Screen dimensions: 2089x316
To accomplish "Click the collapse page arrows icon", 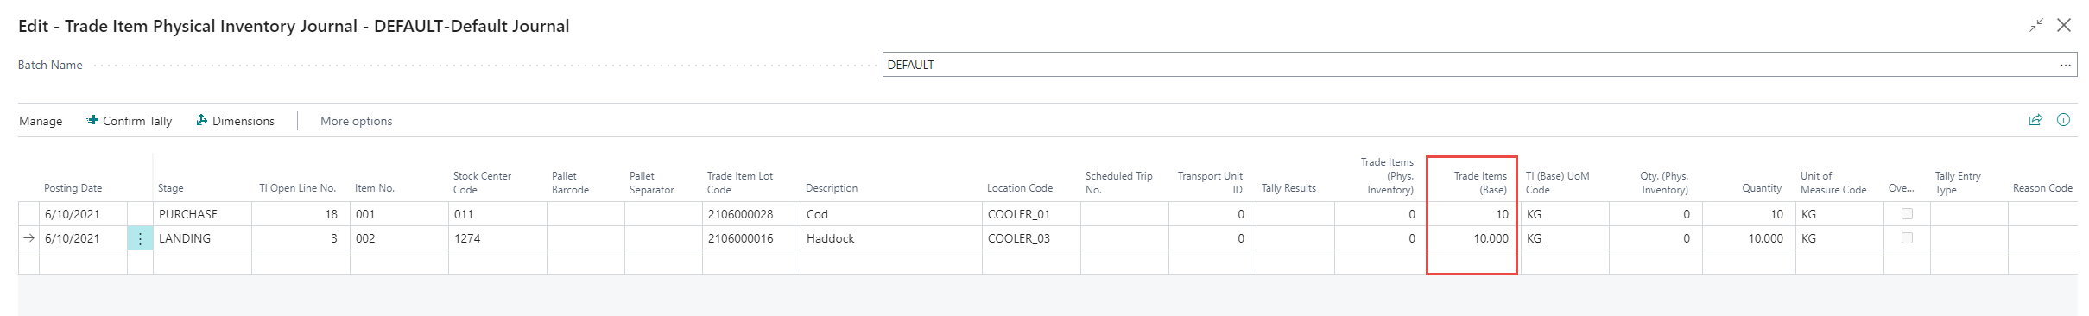I will (2036, 25).
